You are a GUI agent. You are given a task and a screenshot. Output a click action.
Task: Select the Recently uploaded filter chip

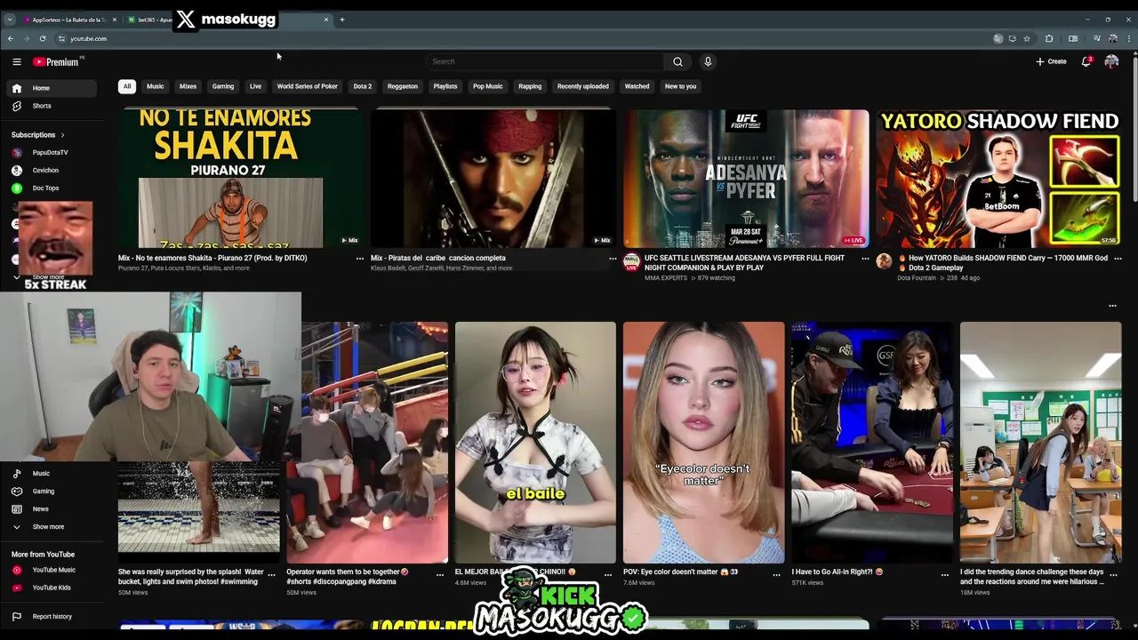coord(583,86)
